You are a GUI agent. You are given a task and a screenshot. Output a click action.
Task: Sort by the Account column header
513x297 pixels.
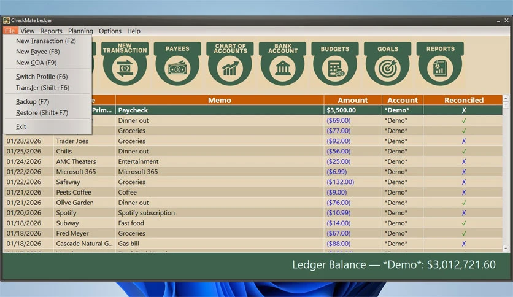point(403,100)
